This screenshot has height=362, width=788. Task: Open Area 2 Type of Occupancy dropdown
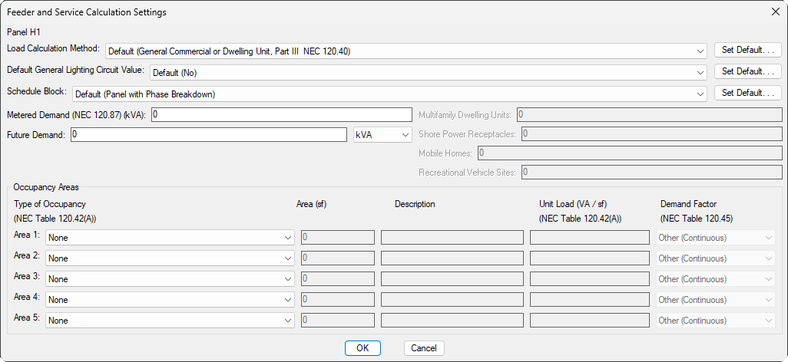click(170, 258)
